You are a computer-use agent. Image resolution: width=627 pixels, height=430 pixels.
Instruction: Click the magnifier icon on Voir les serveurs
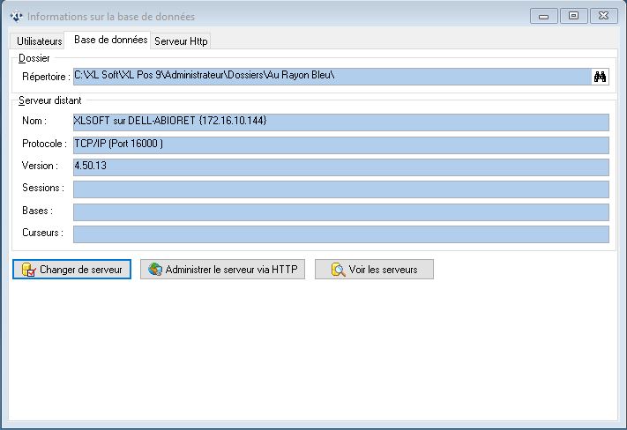(338, 270)
